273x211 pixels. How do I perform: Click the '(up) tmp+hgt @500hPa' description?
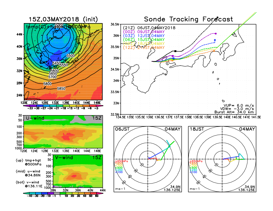29,162
